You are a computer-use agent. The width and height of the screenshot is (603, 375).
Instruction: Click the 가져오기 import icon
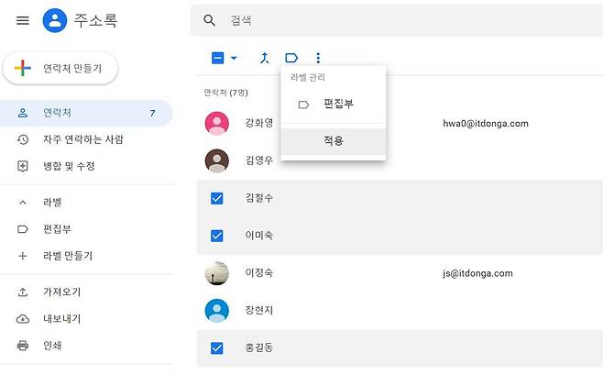point(23,292)
